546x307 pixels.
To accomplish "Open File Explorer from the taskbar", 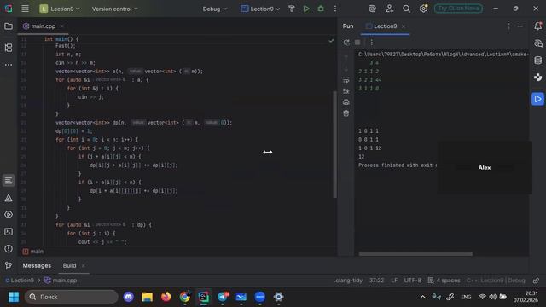I will coord(148,297).
